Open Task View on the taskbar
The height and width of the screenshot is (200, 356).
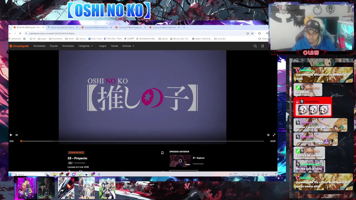[48, 174]
